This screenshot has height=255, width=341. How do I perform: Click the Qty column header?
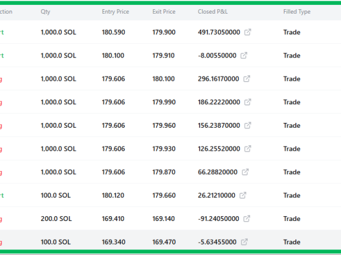pos(46,12)
